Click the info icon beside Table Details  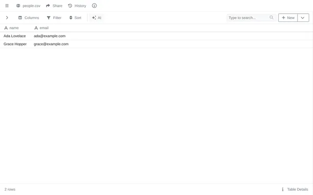tap(283, 189)
